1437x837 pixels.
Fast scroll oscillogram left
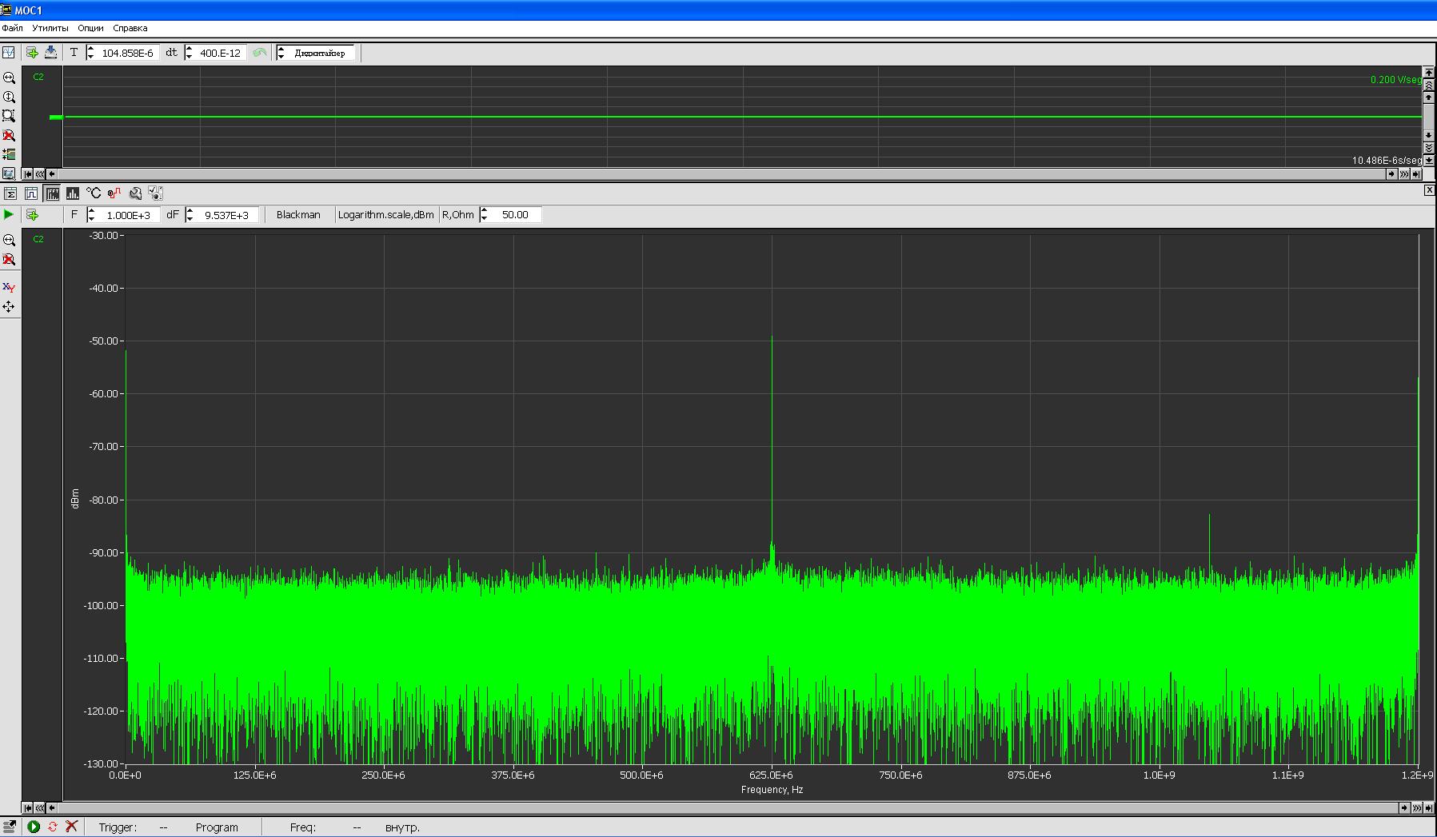tap(40, 174)
